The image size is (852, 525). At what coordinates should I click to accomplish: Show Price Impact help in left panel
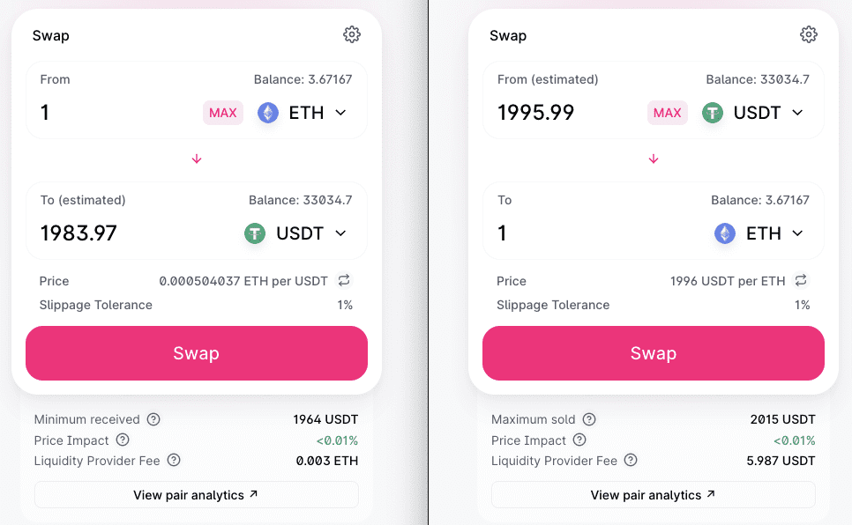(123, 440)
